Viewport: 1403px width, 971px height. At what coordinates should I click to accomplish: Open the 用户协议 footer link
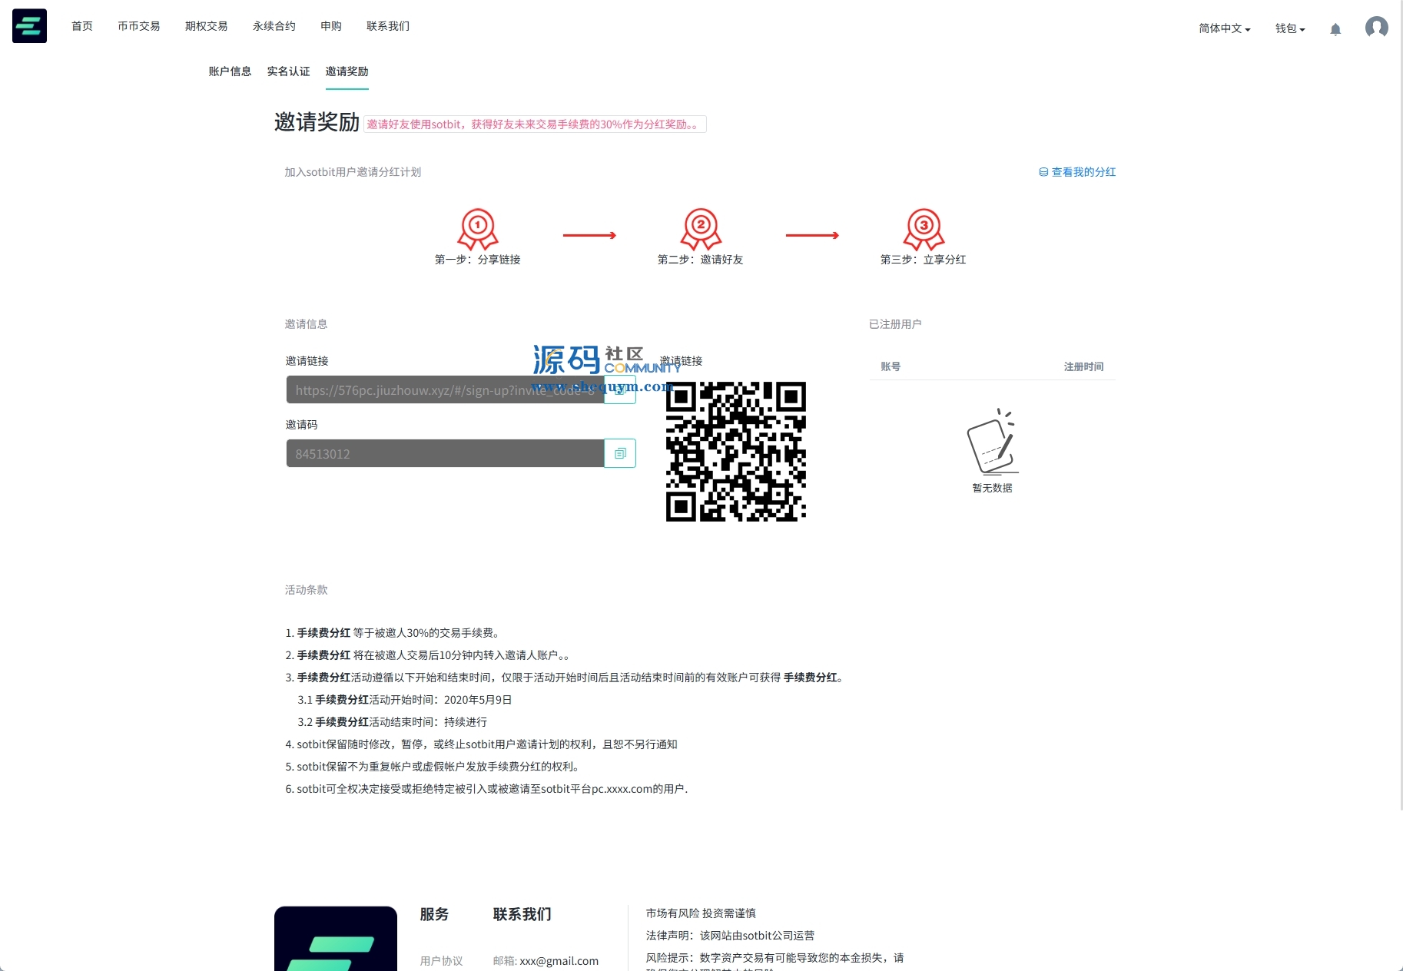pyautogui.click(x=441, y=961)
